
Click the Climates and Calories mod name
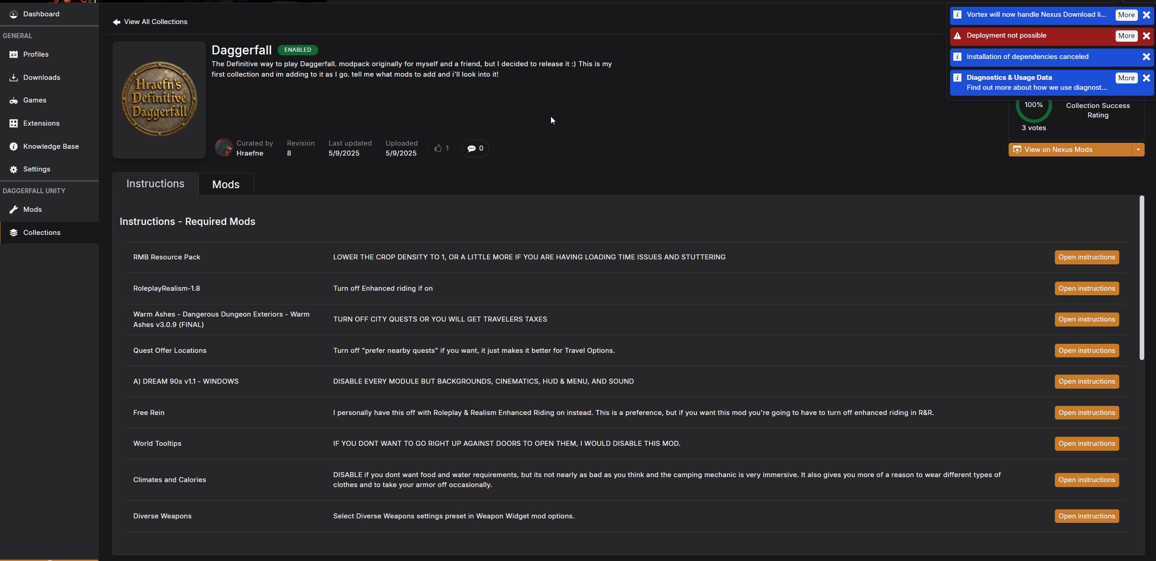170,480
